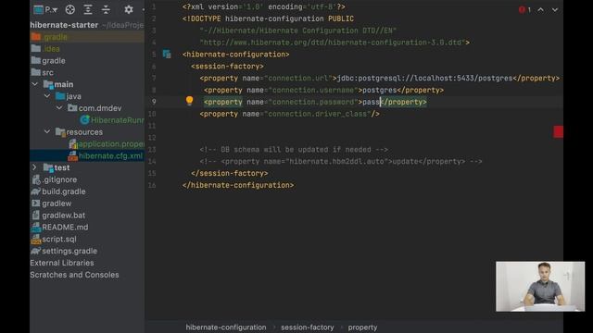Click the Select Opened File target icon

click(70, 9)
